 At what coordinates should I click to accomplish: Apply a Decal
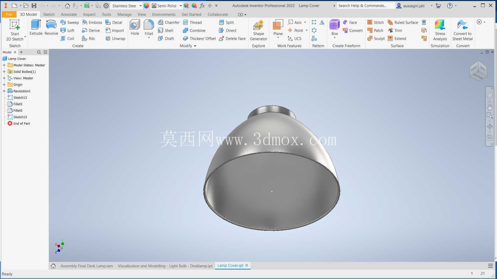click(114, 23)
